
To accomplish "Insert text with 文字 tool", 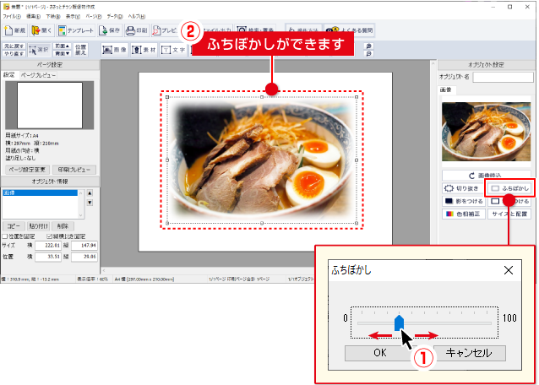I will pos(173,50).
